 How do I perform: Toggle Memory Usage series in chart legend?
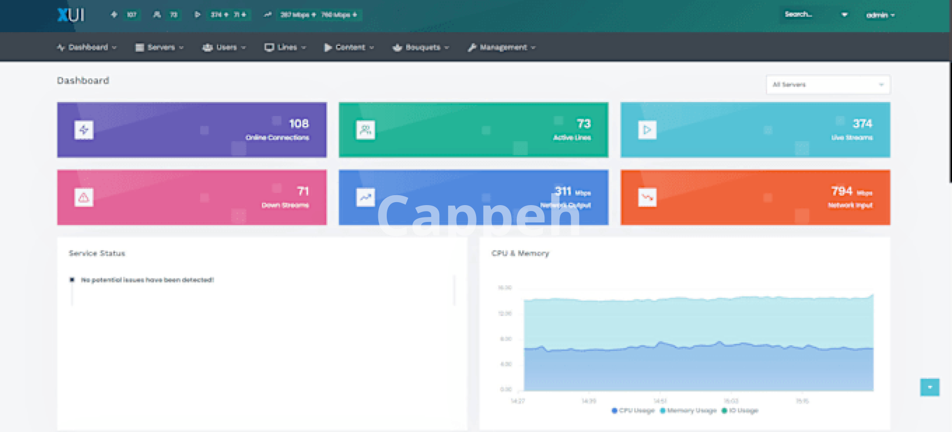click(688, 410)
